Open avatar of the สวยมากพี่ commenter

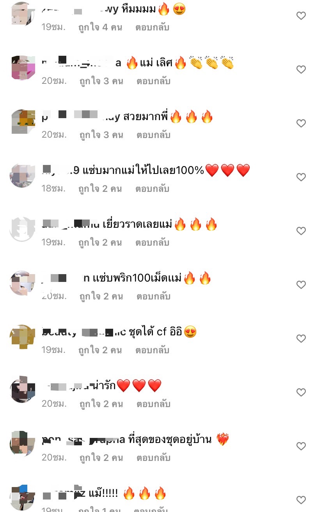coord(22,122)
